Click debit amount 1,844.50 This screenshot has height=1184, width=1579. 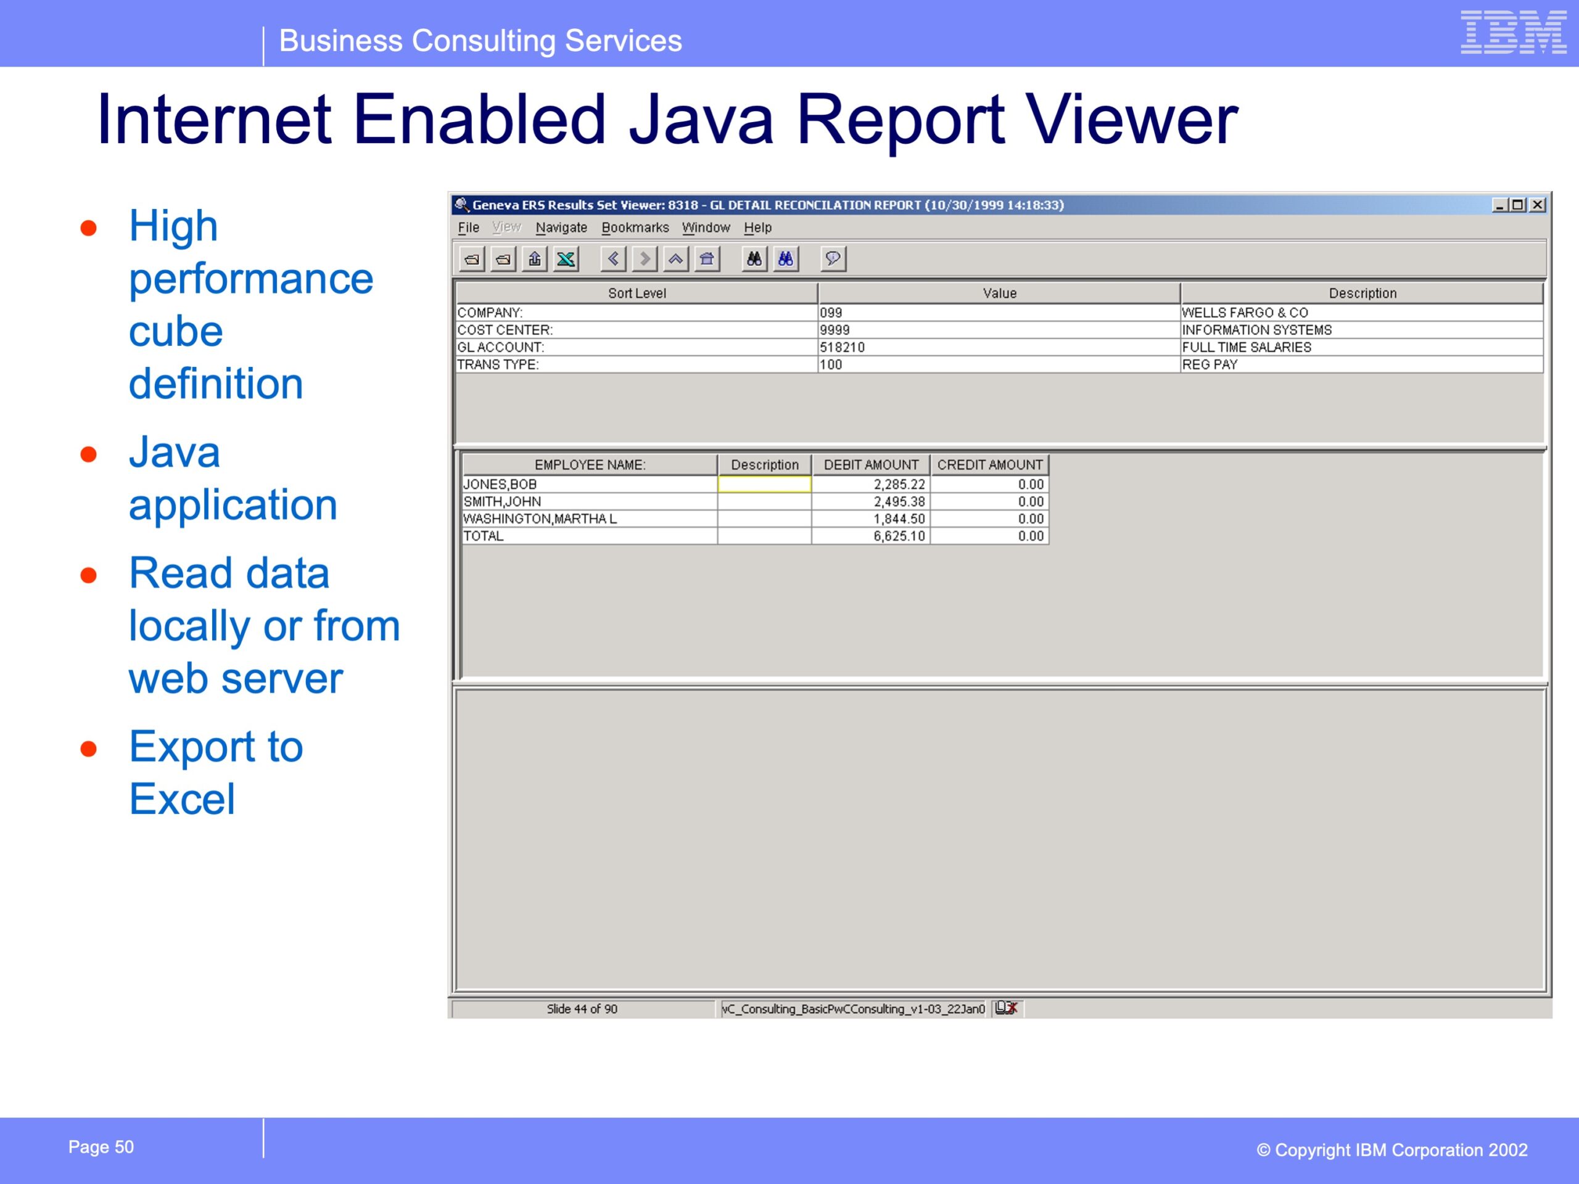(871, 519)
